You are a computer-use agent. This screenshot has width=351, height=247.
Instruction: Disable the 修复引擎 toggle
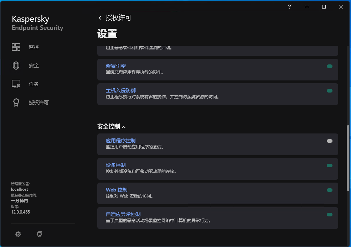pyautogui.click(x=330, y=66)
